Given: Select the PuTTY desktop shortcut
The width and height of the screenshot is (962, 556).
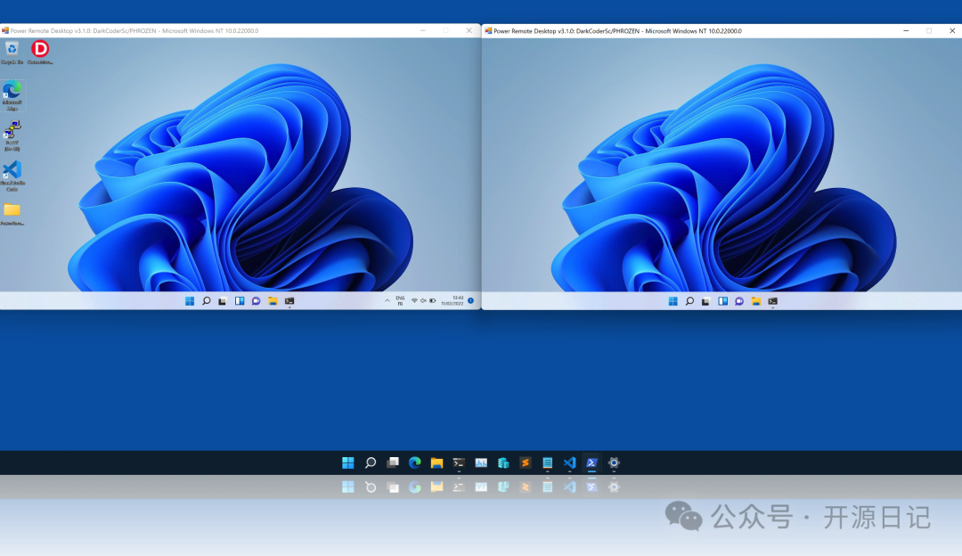Looking at the screenshot, I should (12, 131).
